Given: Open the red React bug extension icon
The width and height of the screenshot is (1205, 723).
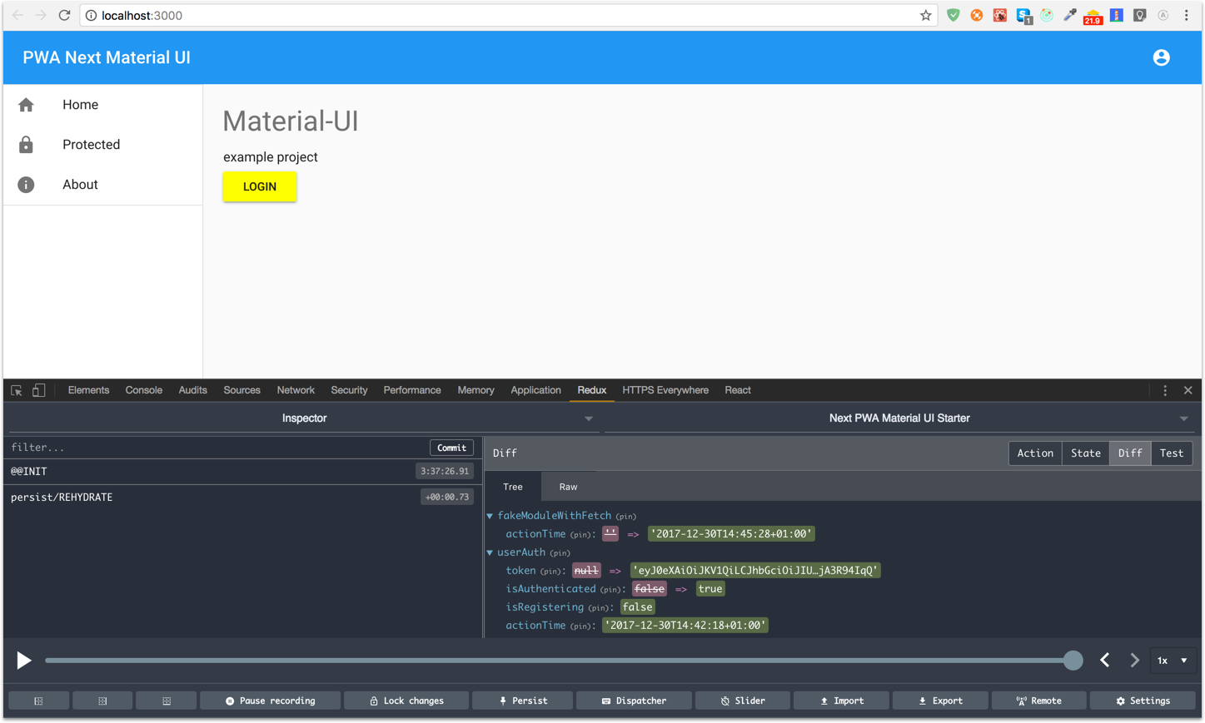Looking at the screenshot, I should point(1000,15).
